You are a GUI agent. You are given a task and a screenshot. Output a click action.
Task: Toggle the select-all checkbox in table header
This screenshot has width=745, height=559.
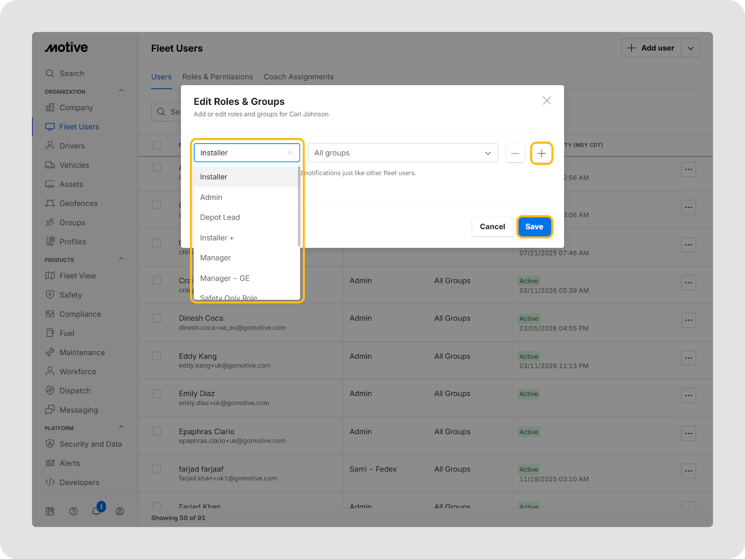pyautogui.click(x=157, y=145)
